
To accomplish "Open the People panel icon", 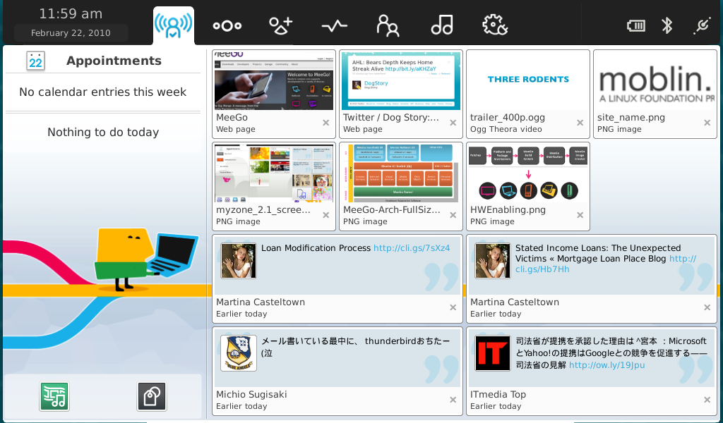I will tap(388, 25).
